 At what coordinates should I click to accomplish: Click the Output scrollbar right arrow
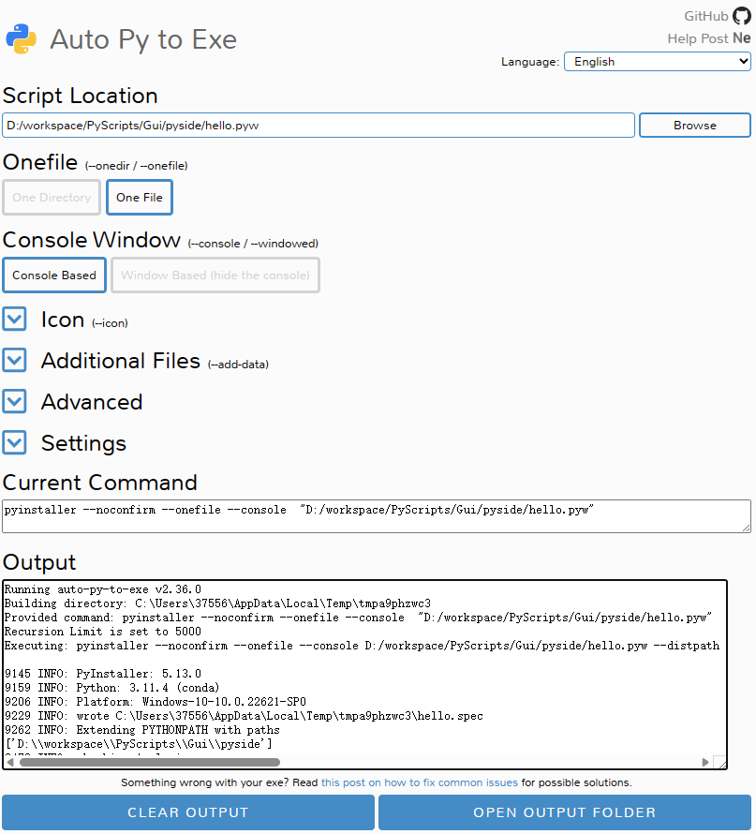pos(705,762)
